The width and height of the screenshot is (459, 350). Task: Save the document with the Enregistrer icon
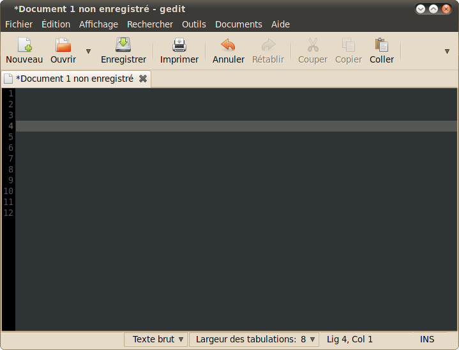click(123, 45)
